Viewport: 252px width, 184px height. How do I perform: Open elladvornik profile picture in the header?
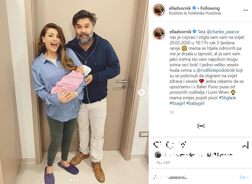point(159,10)
